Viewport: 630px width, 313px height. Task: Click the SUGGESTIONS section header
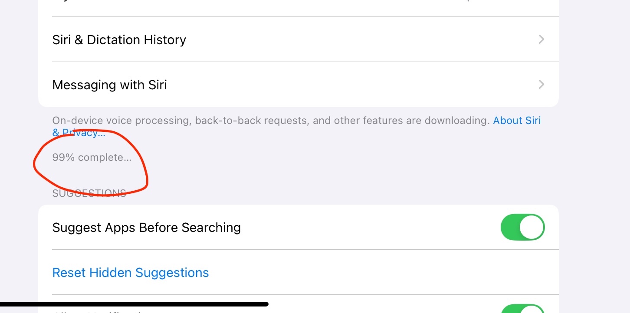(x=89, y=193)
